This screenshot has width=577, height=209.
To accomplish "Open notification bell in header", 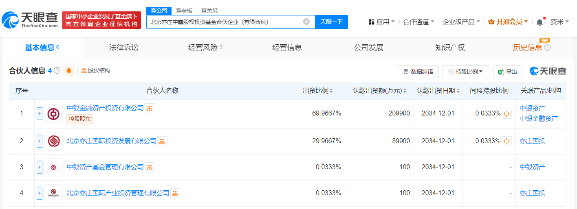I will pos(540,22).
